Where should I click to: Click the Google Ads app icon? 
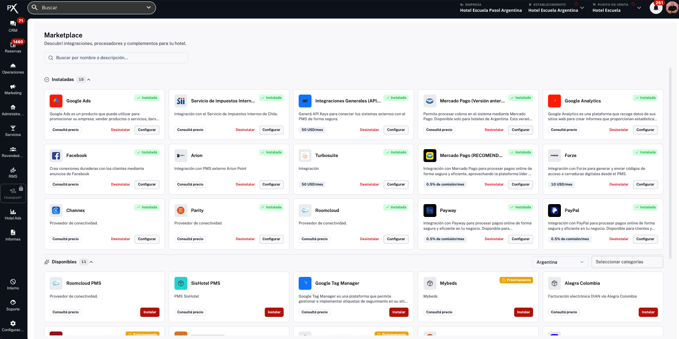(x=56, y=101)
